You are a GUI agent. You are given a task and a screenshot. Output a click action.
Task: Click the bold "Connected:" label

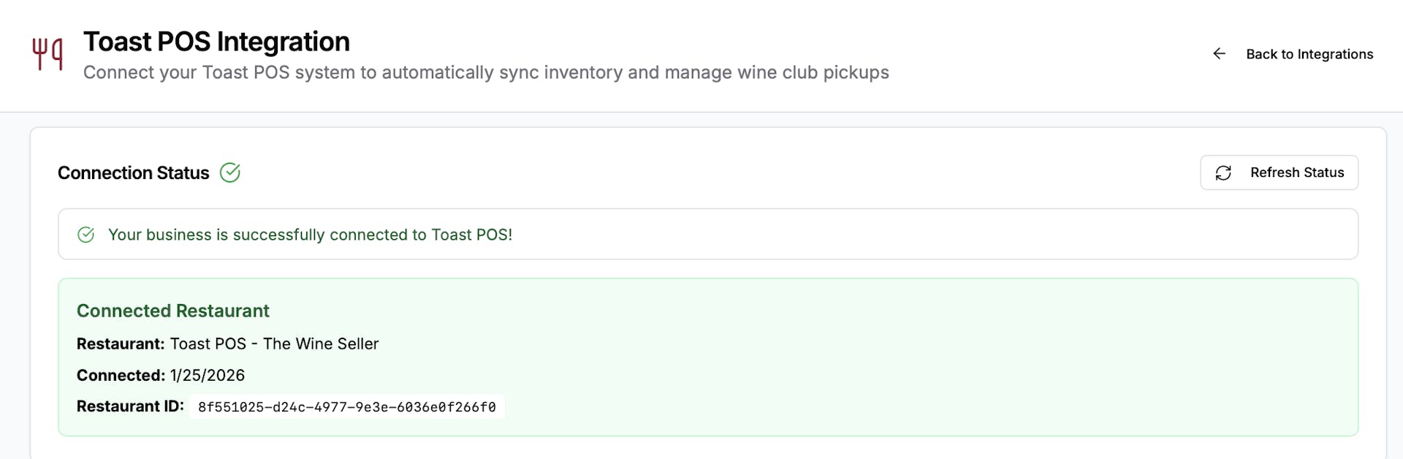coord(121,375)
